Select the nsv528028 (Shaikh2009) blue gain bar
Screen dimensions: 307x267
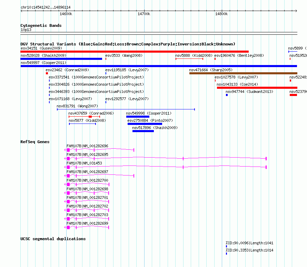(x=61, y=59)
